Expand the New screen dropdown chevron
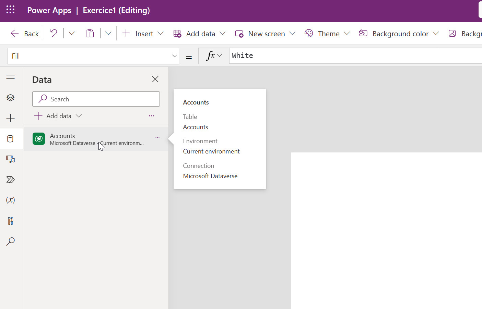This screenshot has width=482, height=309. [292, 33]
